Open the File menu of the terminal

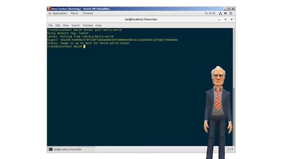point(51,26)
